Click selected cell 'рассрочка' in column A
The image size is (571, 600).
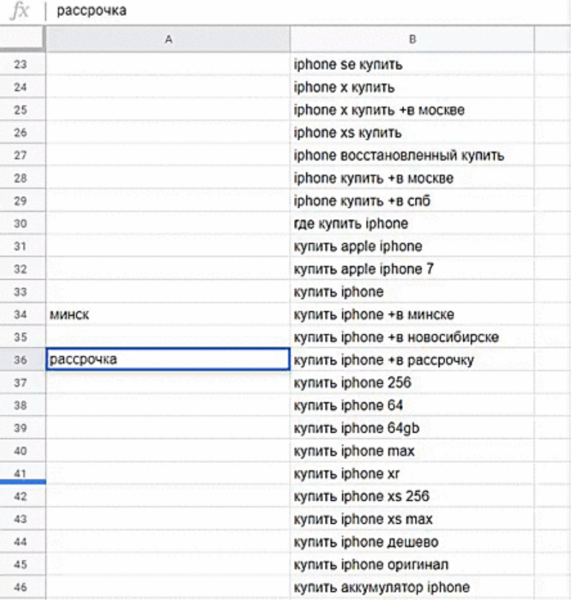coord(168,359)
